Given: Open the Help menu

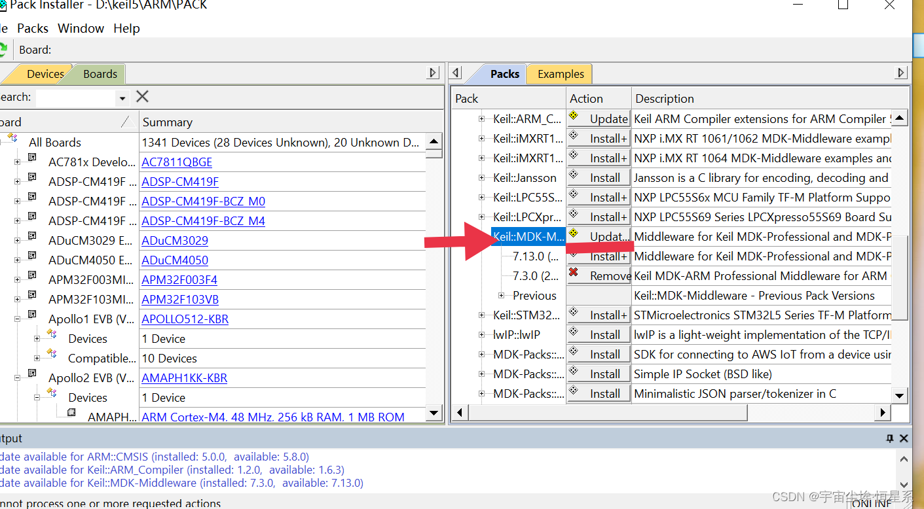Looking at the screenshot, I should pos(126,28).
